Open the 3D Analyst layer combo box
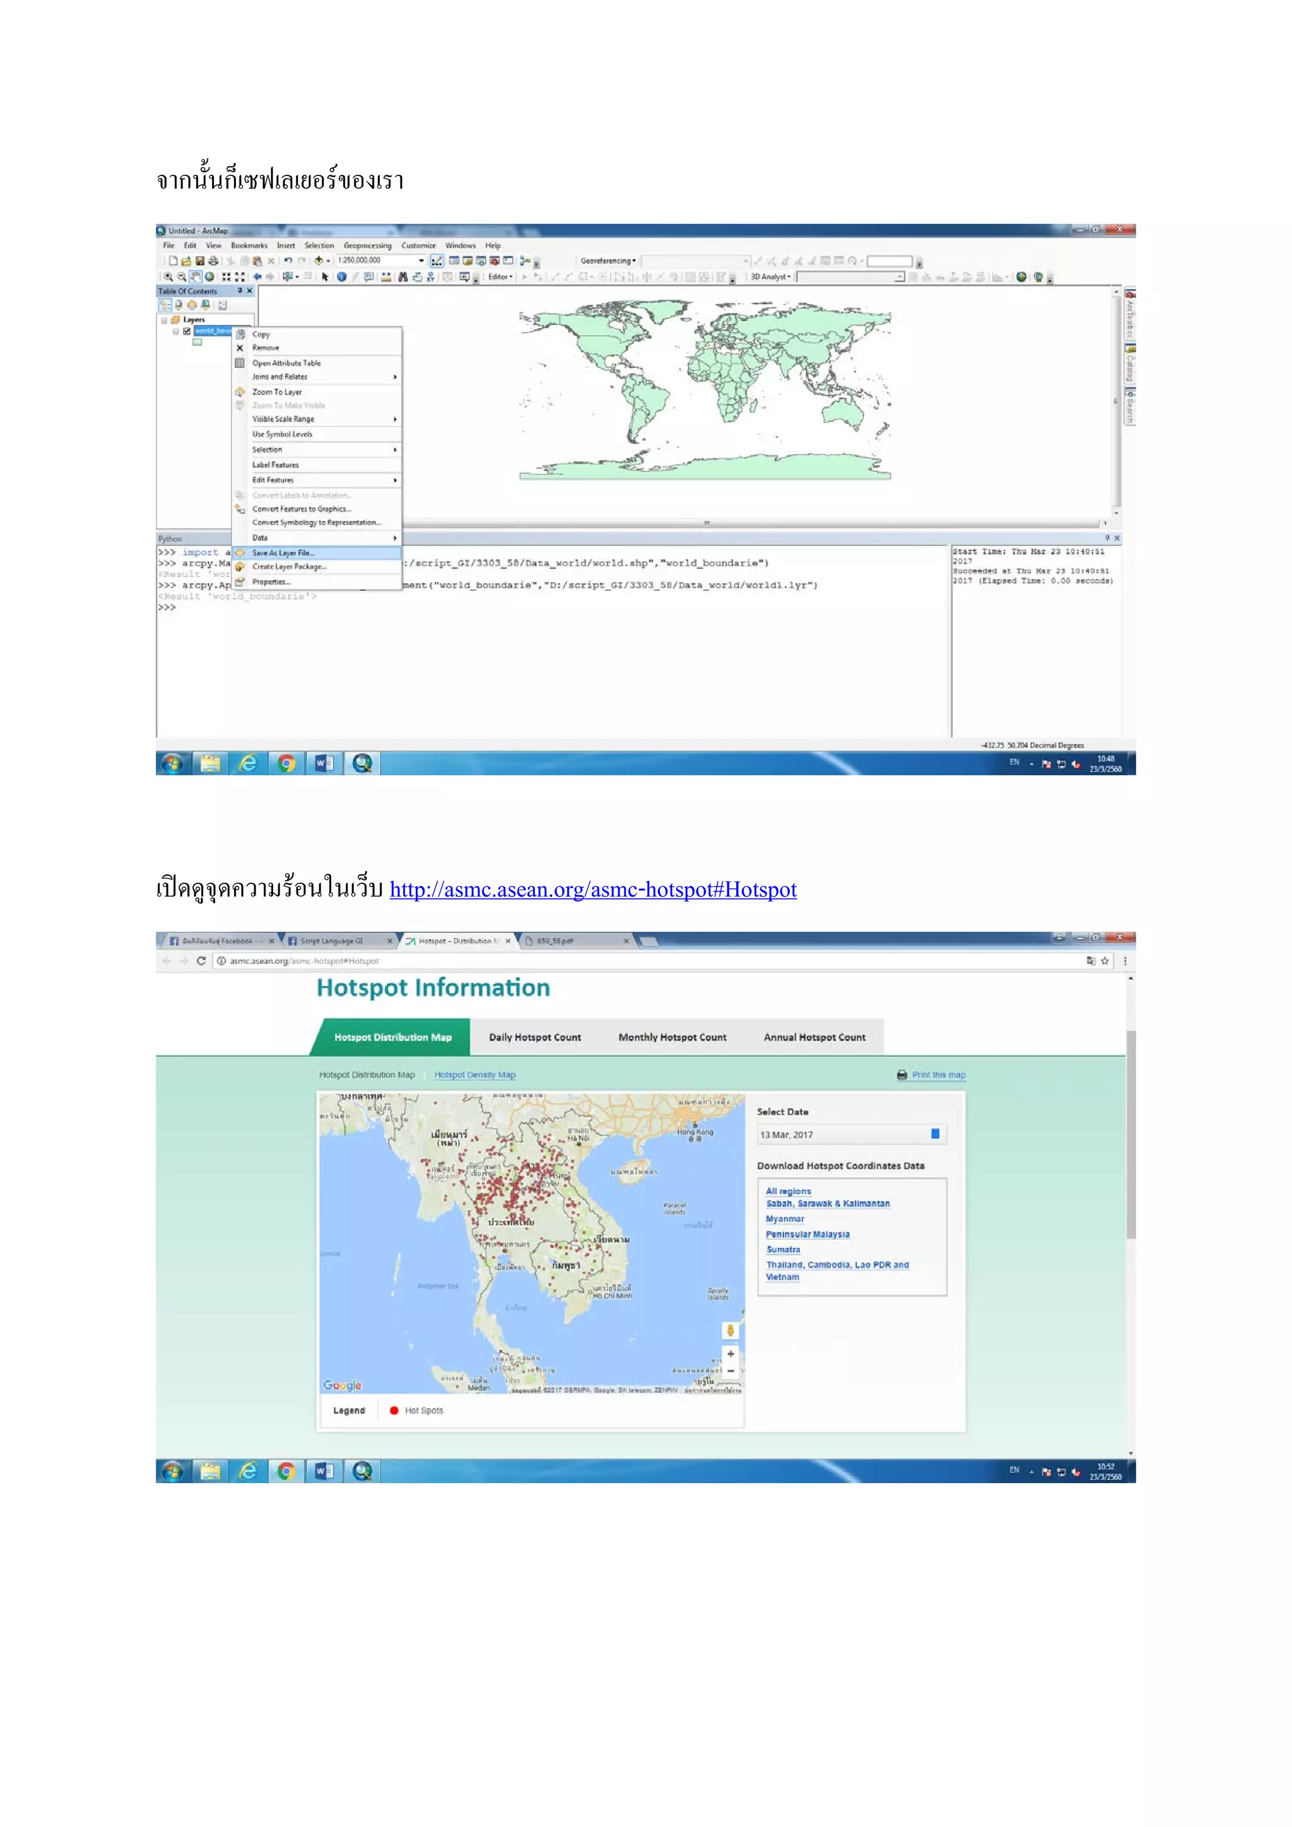 pyautogui.click(x=850, y=277)
